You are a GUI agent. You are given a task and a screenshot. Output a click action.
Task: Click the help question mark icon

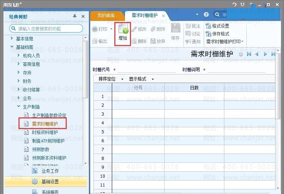click(x=206, y=15)
